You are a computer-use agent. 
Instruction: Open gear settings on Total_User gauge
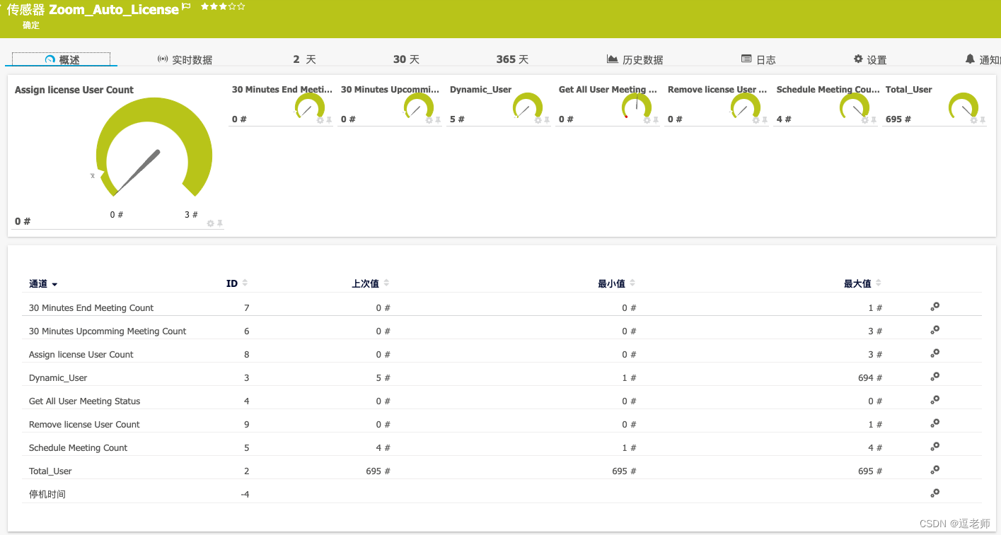pyautogui.click(x=973, y=120)
